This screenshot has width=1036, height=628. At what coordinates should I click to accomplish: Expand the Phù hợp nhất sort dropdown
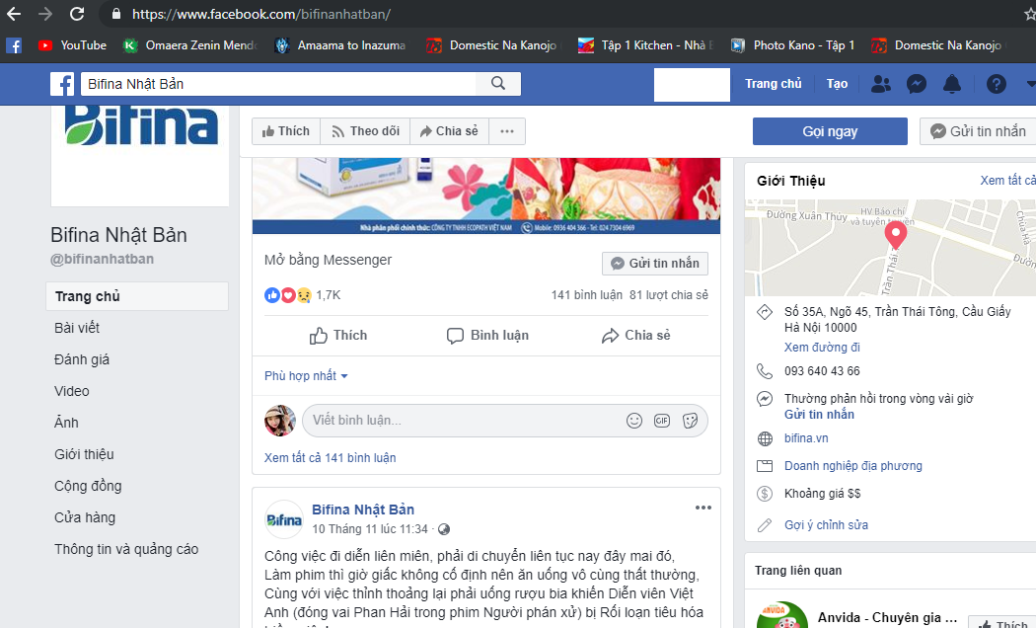306,375
